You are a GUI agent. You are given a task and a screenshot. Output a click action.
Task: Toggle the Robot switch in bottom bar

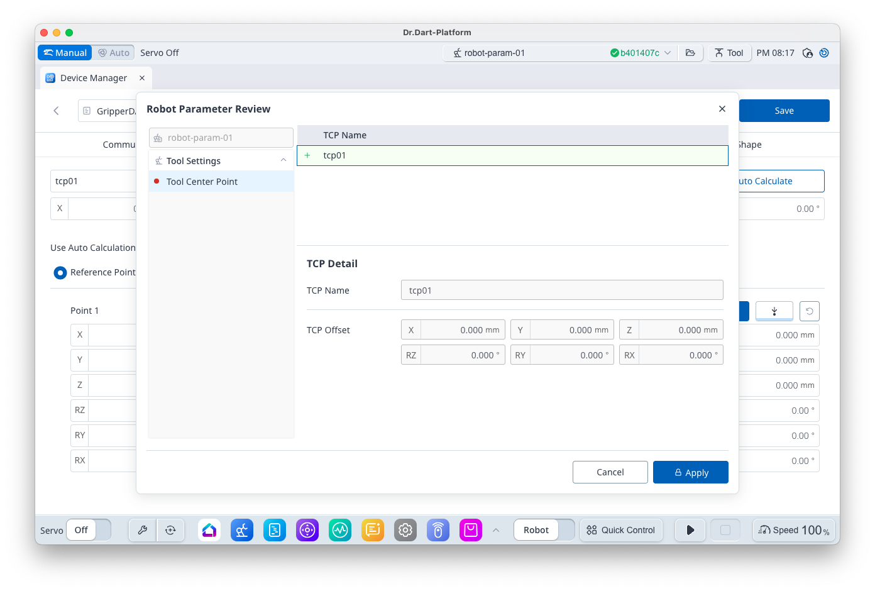[x=544, y=530]
